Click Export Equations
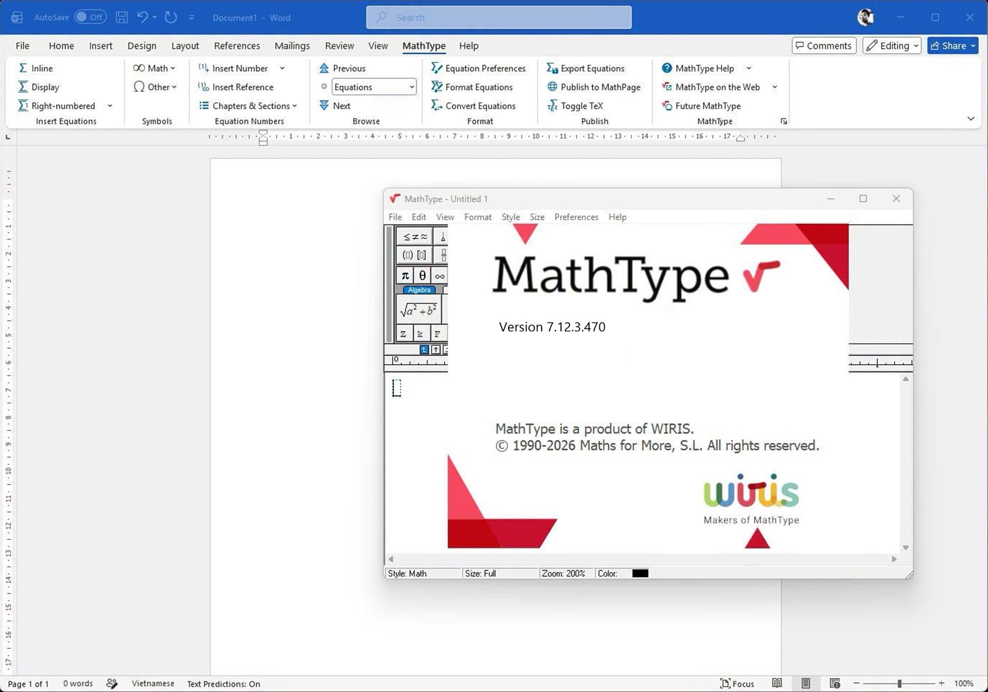This screenshot has width=988, height=692. pyautogui.click(x=585, y=68)
